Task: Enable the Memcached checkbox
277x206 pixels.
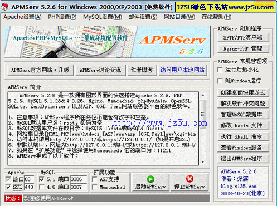Action: (x=95, y=187)
